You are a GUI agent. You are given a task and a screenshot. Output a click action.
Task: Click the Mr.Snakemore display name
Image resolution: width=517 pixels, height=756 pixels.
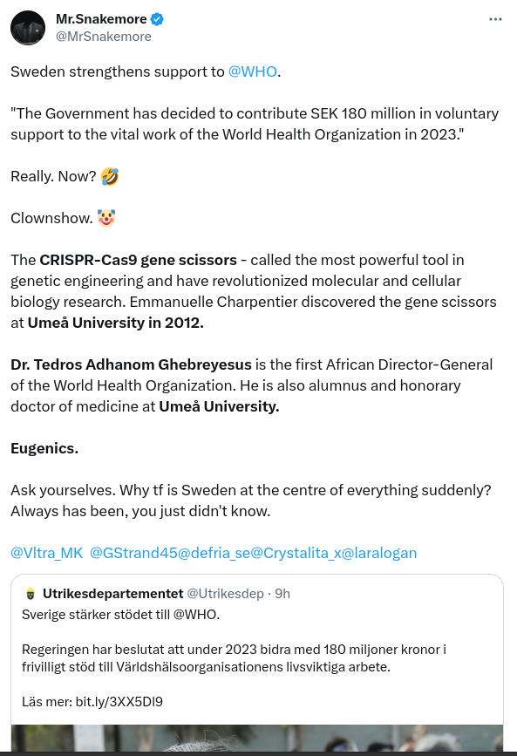(101, 19)
